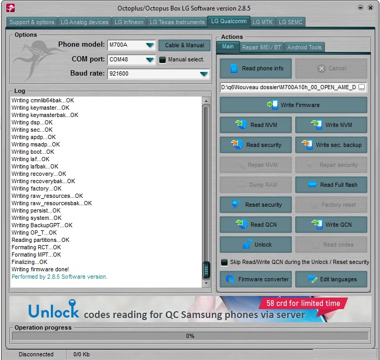Switch to Repair IMEI / BT tab
This screenshot has width=380, height=360.
point(262,47)
